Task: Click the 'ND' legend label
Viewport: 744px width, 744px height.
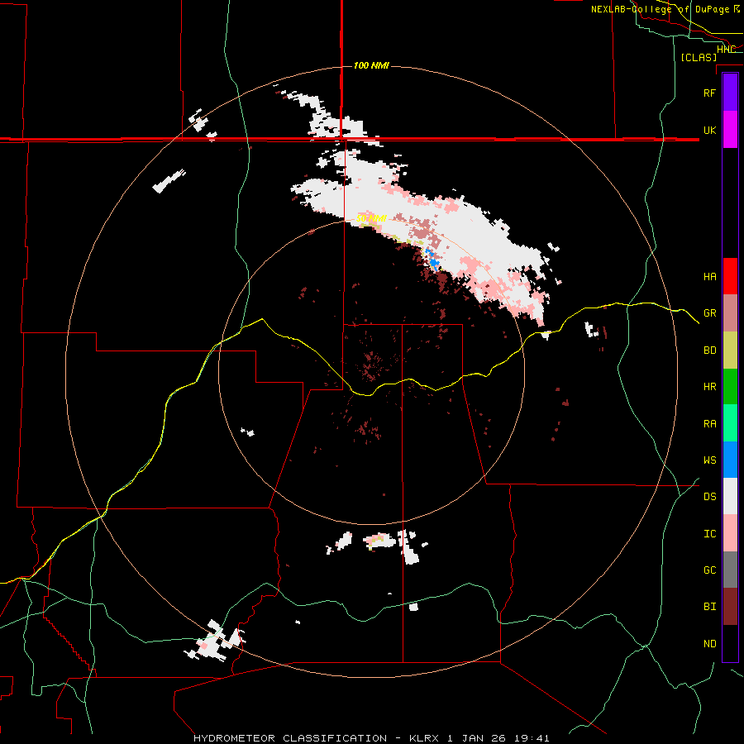Action: [x=709, y=644]
